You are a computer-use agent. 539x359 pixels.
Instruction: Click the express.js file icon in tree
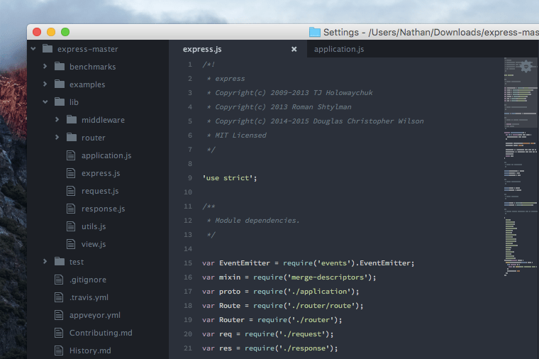[71, 173]
